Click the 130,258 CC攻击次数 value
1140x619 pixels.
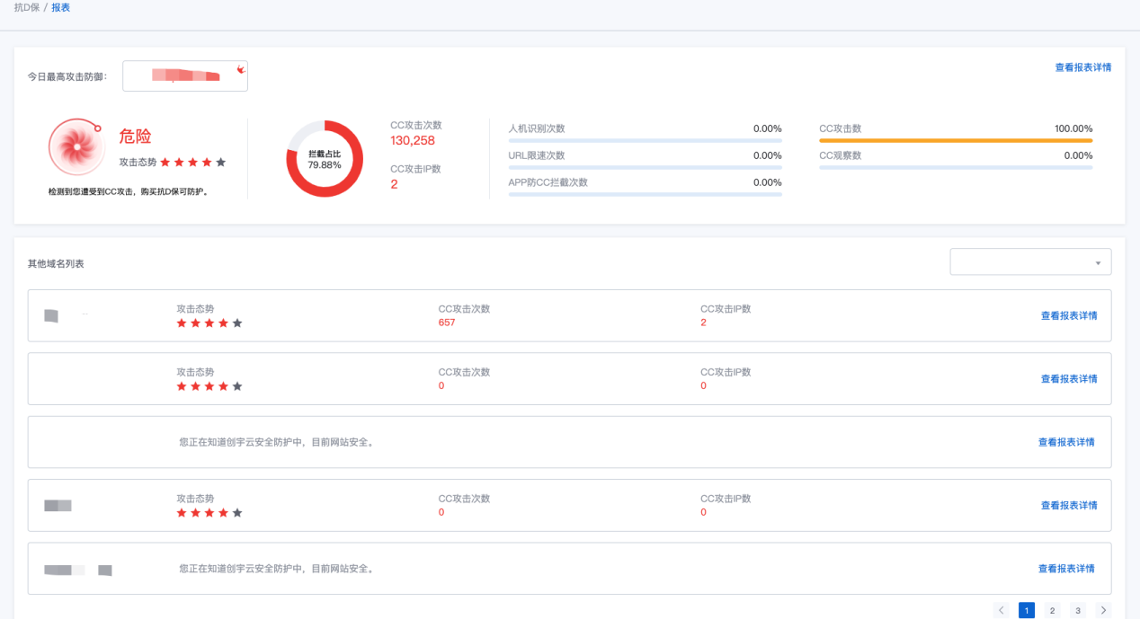(413, 141)
